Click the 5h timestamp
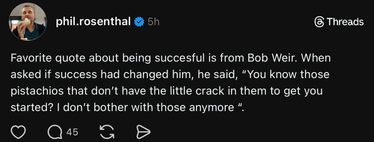Image resolution: width=374 pixels, height=142 pixels. coord(153,22)
